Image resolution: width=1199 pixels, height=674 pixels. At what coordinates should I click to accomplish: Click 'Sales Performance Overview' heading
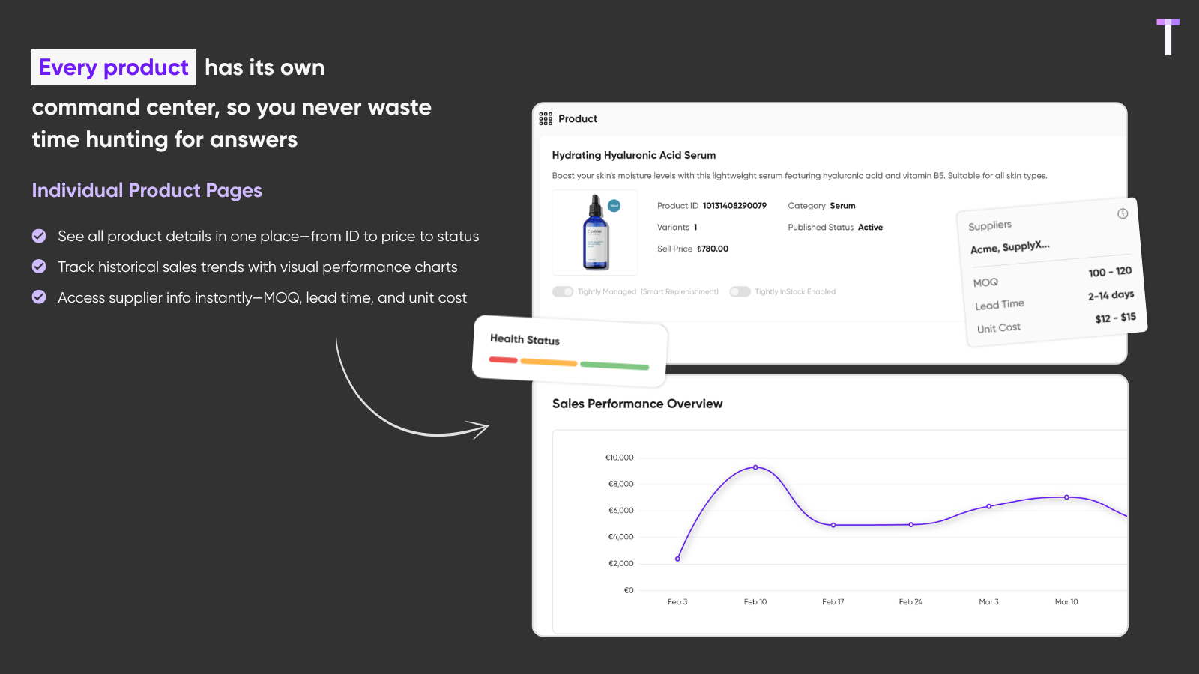[x=638, y=404]
